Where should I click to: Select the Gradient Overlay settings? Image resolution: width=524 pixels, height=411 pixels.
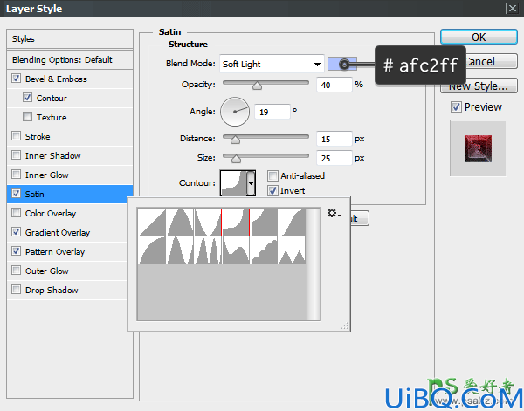point(58,232)
